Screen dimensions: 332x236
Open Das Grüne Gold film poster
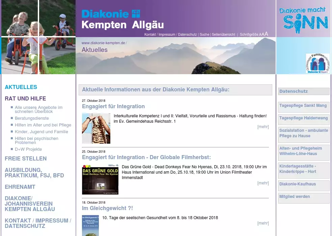[x=100, y=179]
